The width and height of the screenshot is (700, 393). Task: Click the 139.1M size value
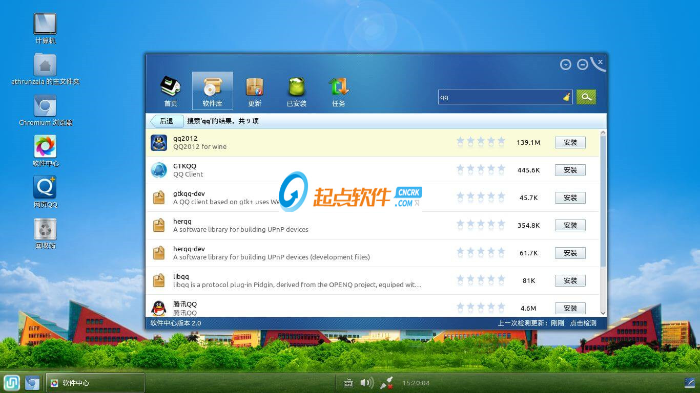(x=528, y=143)
